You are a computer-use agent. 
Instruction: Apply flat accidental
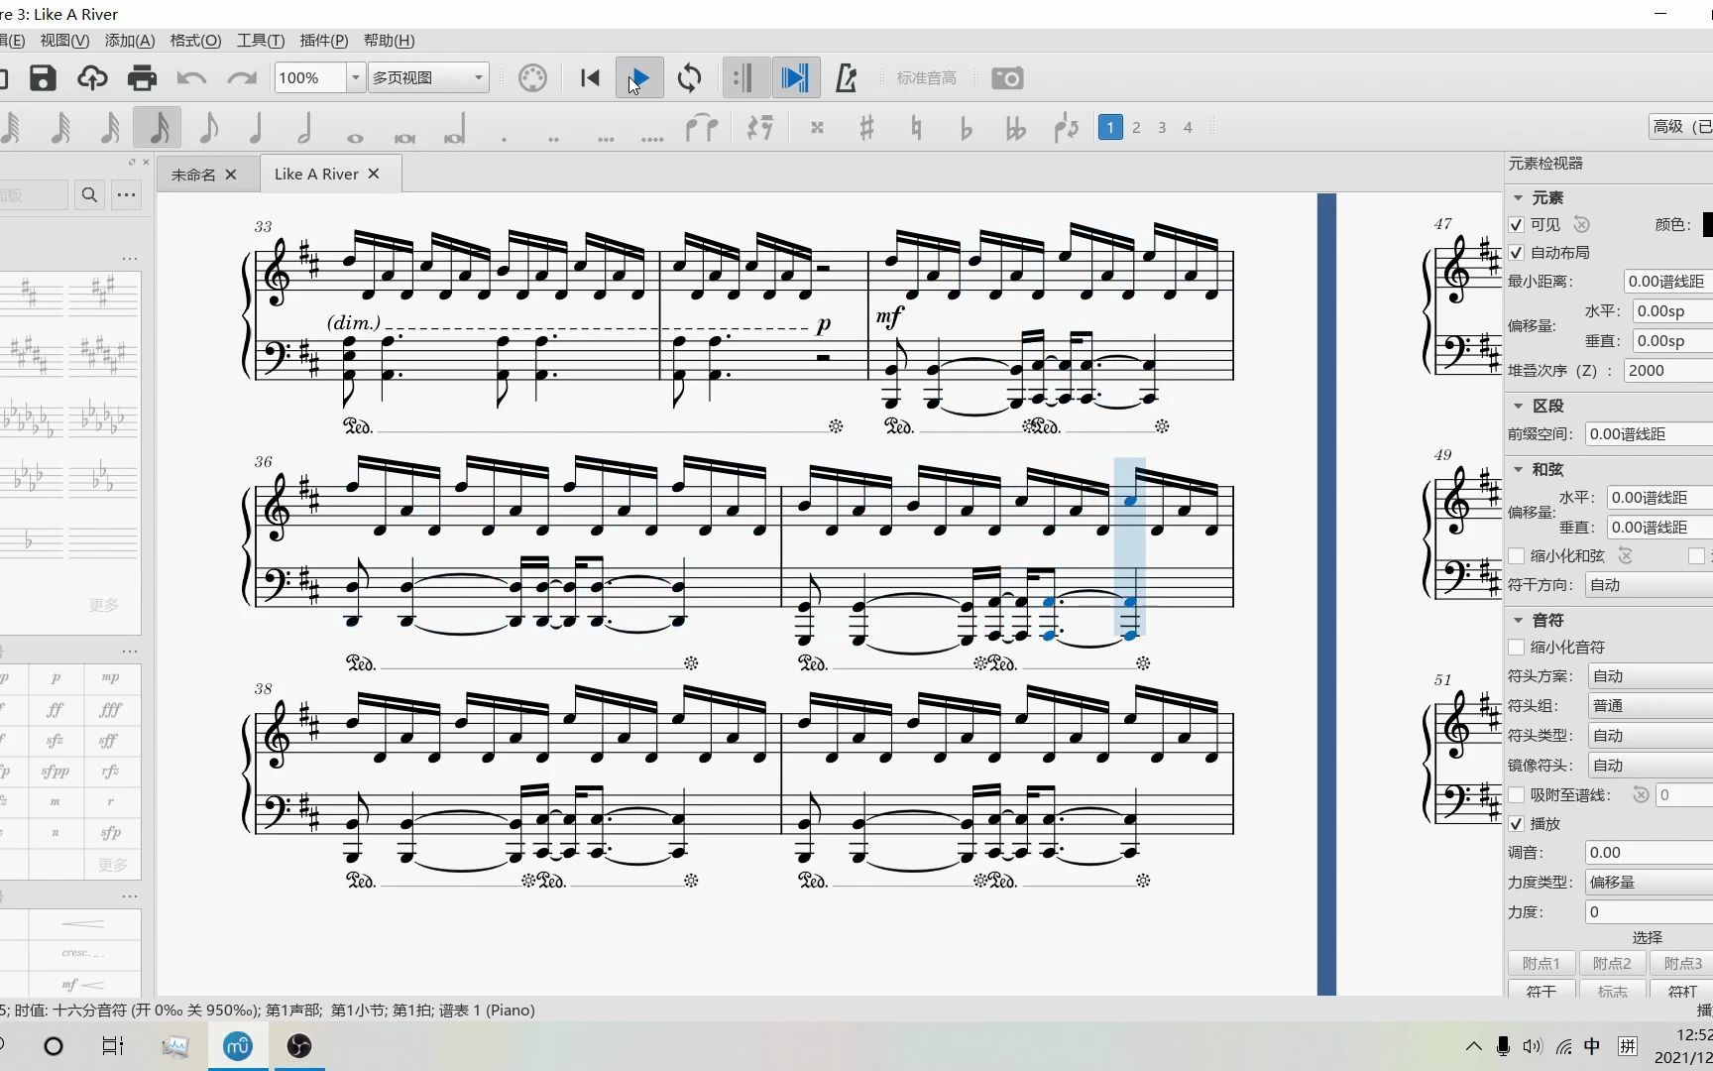tap(966, 129)
